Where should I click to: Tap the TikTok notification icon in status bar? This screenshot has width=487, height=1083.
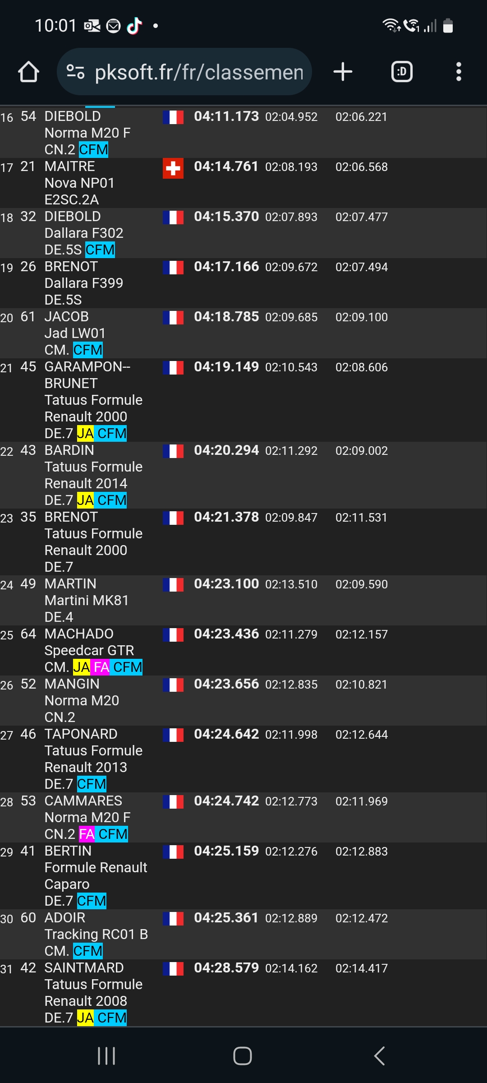coord(134,26)
